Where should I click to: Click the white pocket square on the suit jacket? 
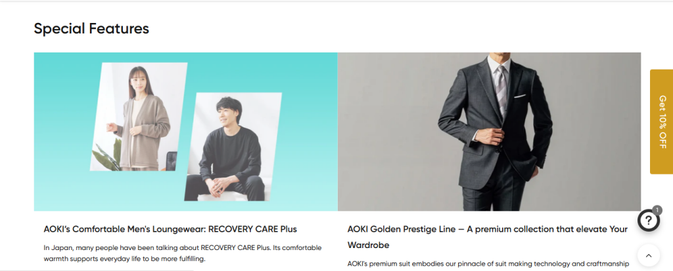point(520,96)
